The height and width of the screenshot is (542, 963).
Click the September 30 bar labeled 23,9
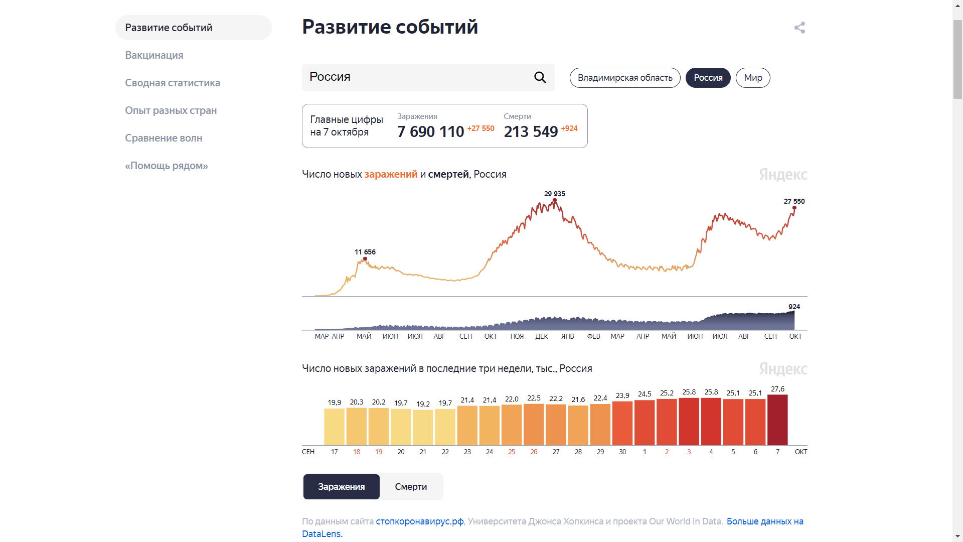(622, 424)
